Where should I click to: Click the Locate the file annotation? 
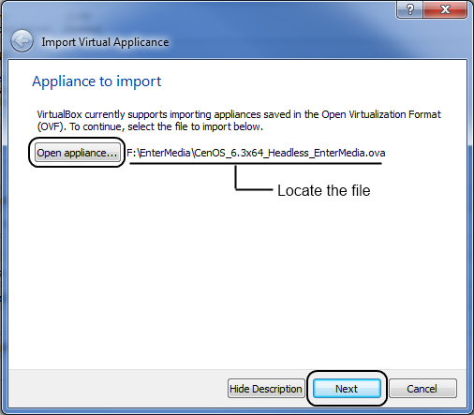324,190
